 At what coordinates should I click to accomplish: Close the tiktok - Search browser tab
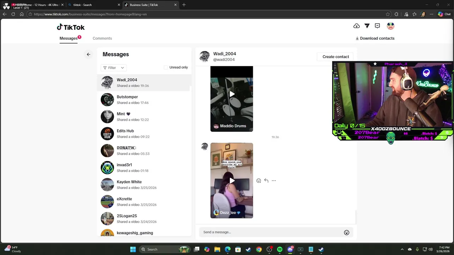click(x=119, y=5)
